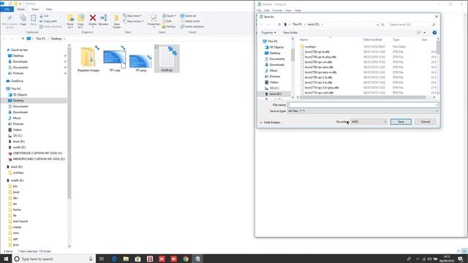The height and width of the screenshot is (263, 468).
Task: Select lost+found folder in Explorer tree
Action: tap(20, 221)
